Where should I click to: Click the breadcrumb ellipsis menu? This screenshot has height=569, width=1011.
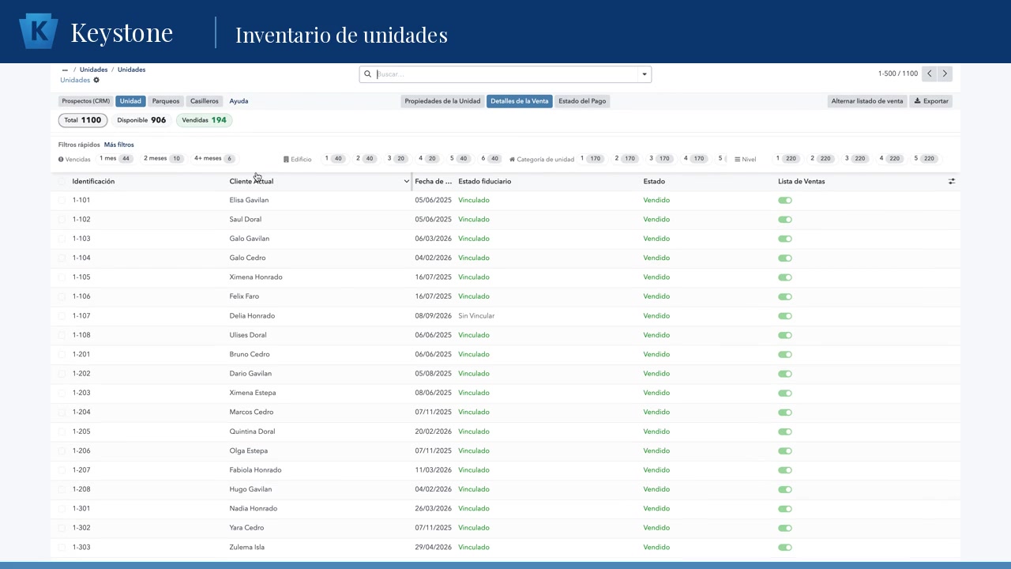point(65,70)
